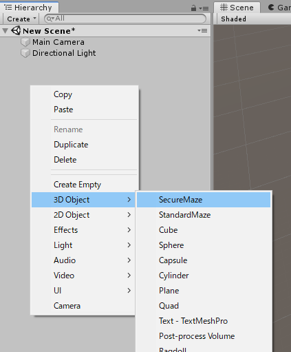This screenshot has width=291, height=352.
Task: Click the Main Camera cube icon
Action: pos(25,42)
